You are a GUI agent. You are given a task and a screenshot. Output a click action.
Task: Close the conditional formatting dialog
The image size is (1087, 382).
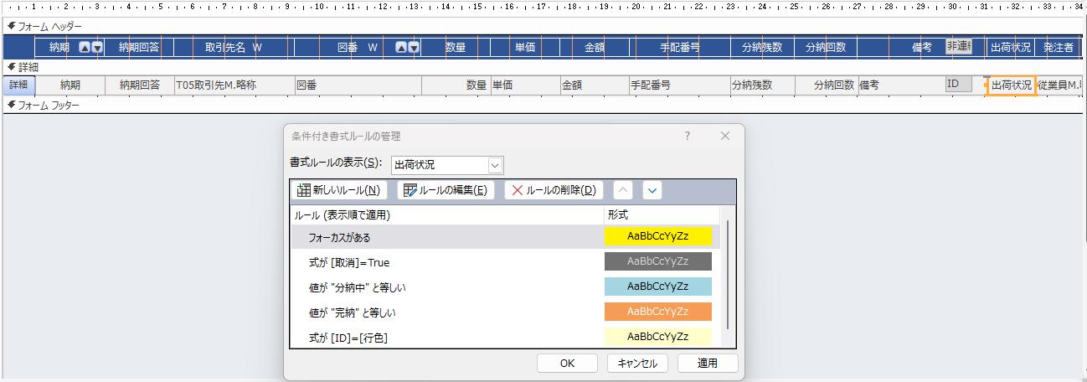click(x=725, y=136)
